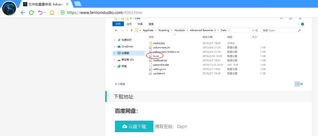This screenshot has height=136, width=318.
Task: Select 新加卷 (D:) drive
Action: pyautogui.click(x=126, y=60)
